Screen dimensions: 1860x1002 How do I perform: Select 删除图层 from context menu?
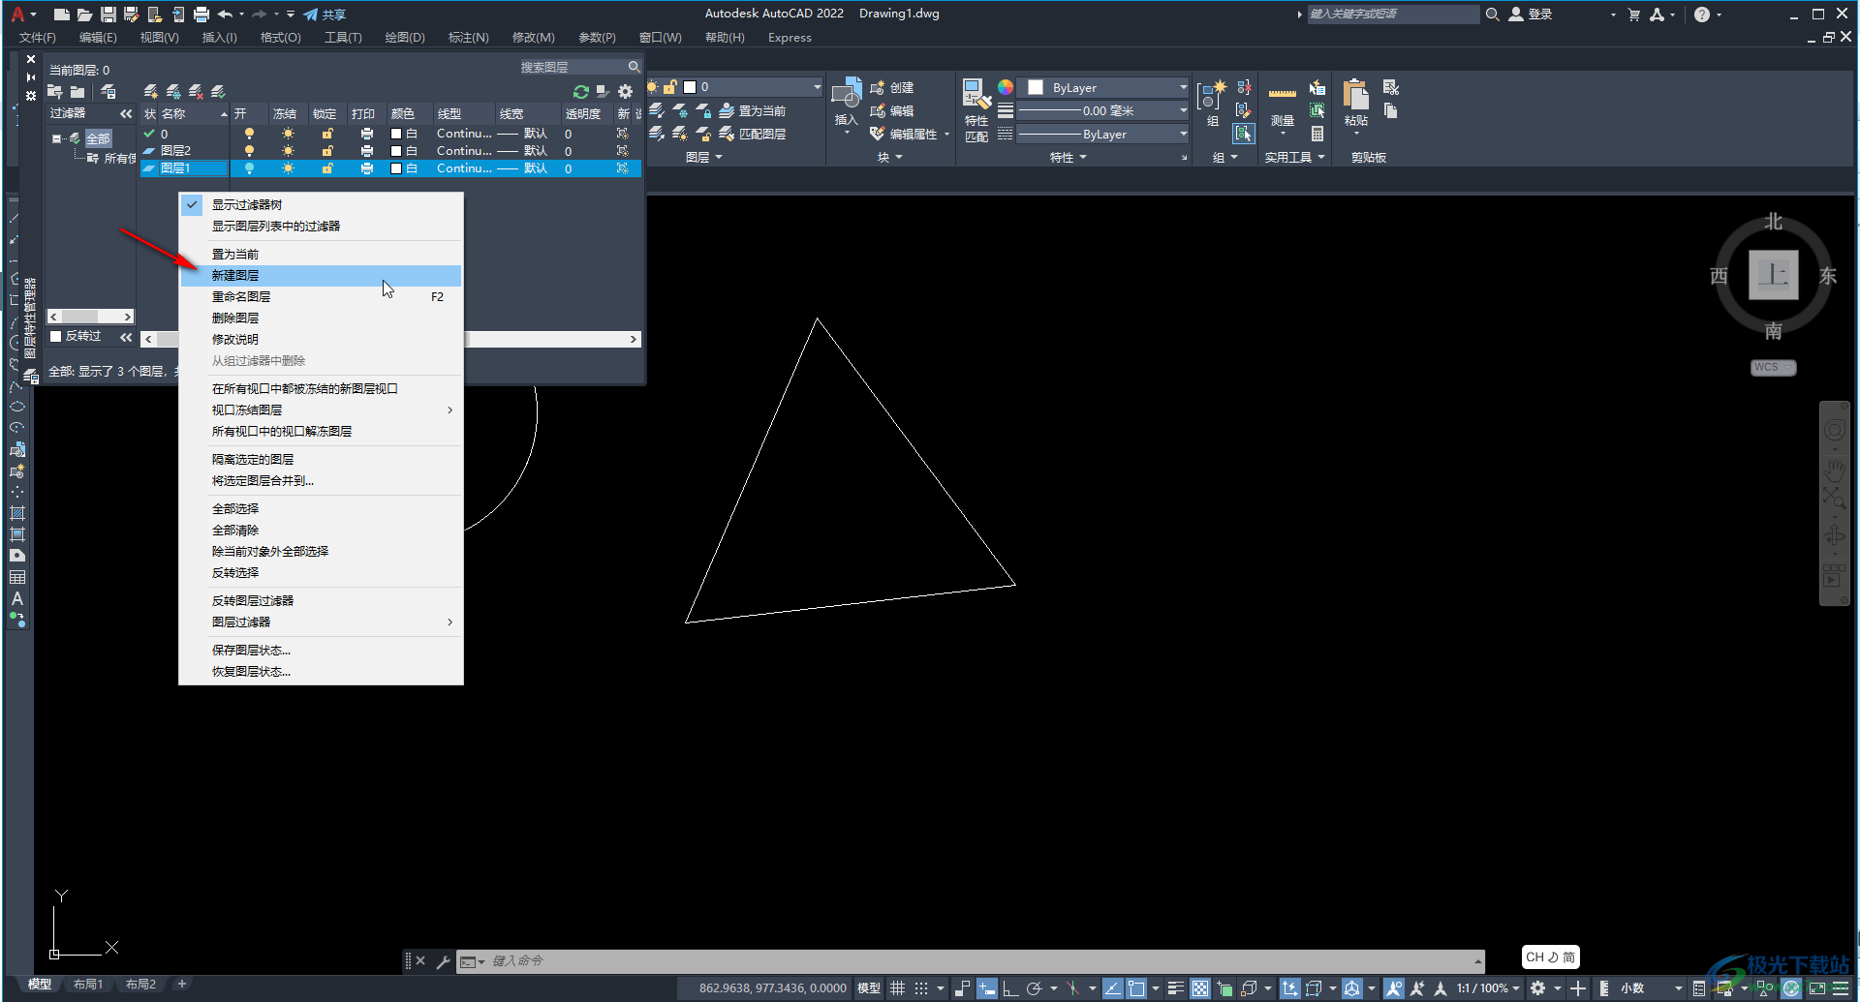pos(322,318)
